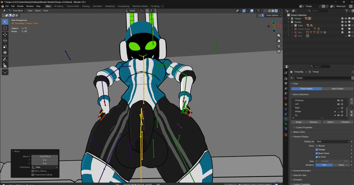
Task: Select the Measure tool
Action: point(5,65)
